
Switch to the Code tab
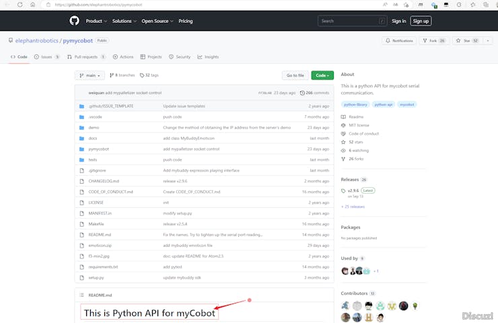coord(19,57)
